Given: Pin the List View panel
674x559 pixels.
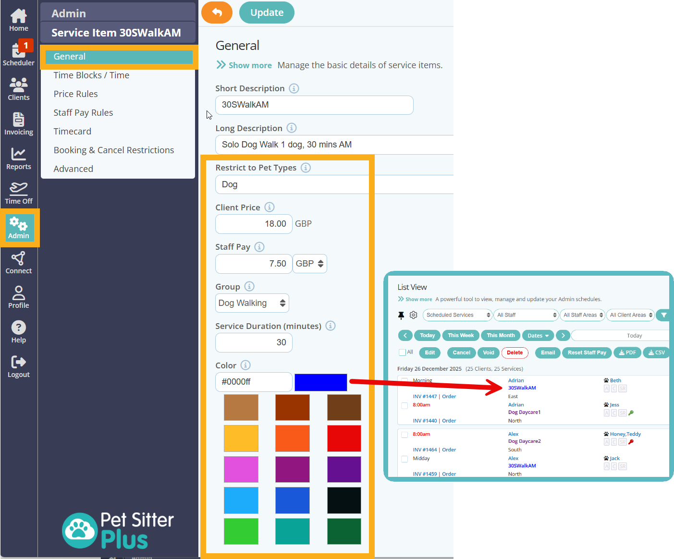Looking at the screenshot, I should [402, 315].
